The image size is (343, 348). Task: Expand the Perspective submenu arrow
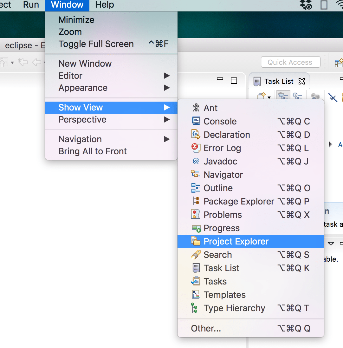pos(167,120)
